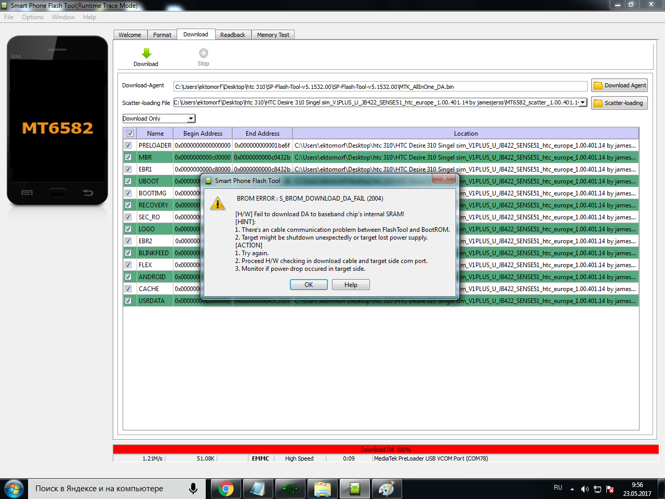Viewport: 665px width, 499px height.
Task: Uncheck the RECOVERY checkbox
Action: click(128, 205)
